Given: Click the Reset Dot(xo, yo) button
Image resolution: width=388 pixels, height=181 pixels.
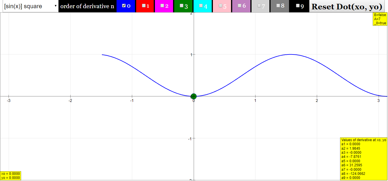Looking at the screenshot, I should (x=347, y=6).
